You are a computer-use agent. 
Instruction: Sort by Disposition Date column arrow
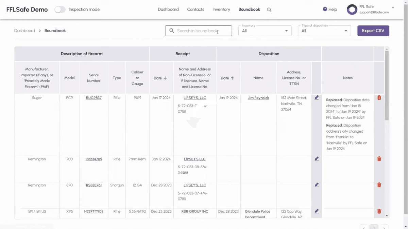click(232, 78)
